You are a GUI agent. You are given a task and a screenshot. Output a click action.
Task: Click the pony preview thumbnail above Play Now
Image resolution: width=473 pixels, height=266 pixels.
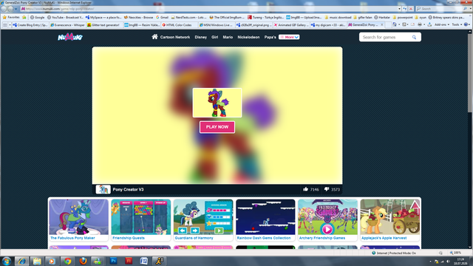(x=217, y=103)
